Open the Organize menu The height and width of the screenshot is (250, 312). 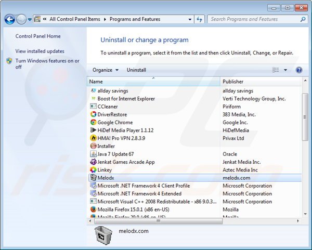point(106,70)
